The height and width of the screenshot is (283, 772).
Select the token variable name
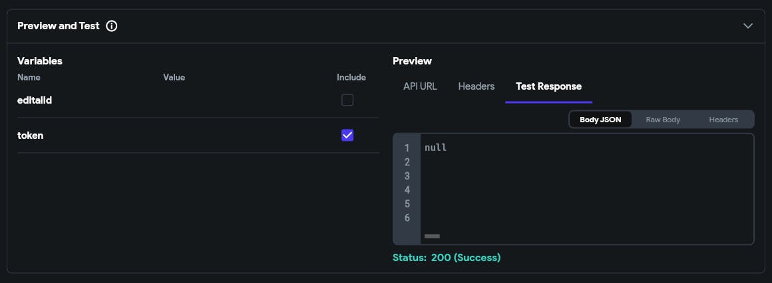[31, 136]
